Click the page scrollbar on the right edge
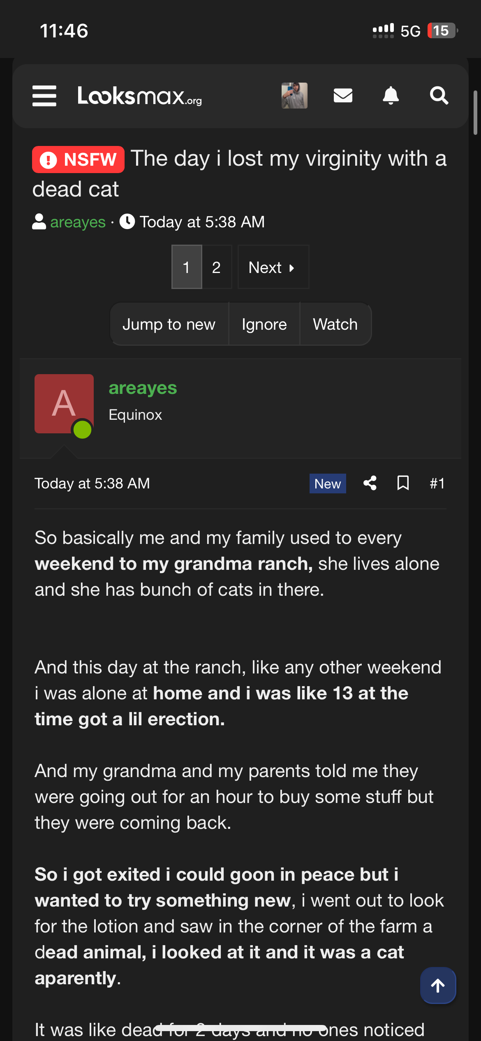Screen dimensions: 481x1041 tap(475, 113)
